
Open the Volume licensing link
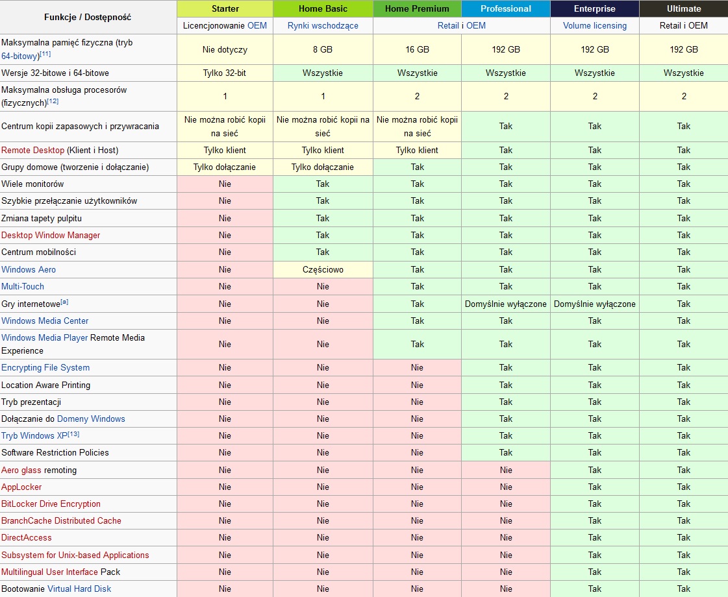[x=595, y=25]
